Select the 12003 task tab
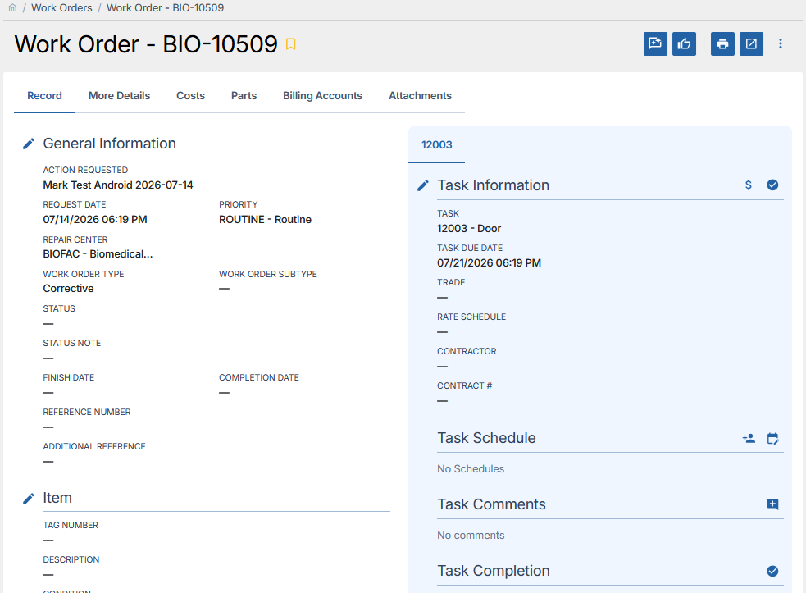The image size is (806, 593). click(x=437, y=145)
